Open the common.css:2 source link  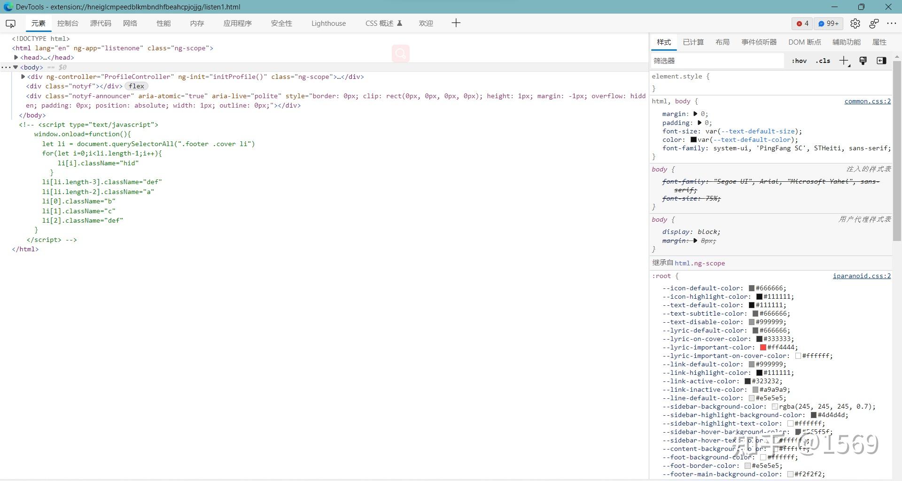[x=867, y=101]
